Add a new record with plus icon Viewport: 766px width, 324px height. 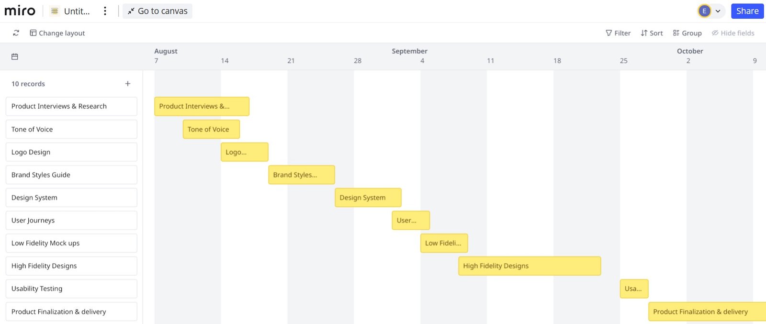coord(128,84)
